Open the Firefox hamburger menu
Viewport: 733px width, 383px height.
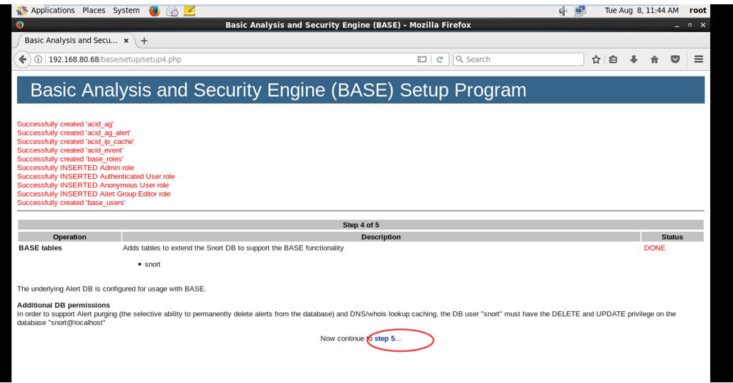coord(698,60)
